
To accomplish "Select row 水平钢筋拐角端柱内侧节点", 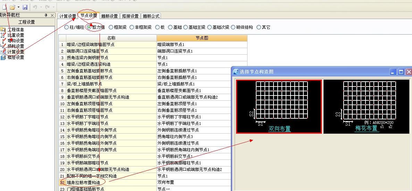I will pos(111,149).
